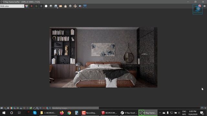This screenshot has height=116, width=207.
Task: Open the clock showing 6:00 PM
Action: (x=193, y=113)
